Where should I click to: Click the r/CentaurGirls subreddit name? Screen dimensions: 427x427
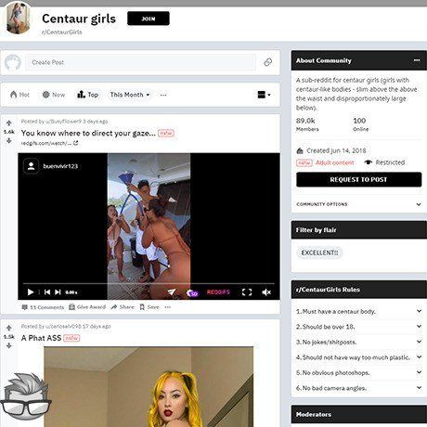(x=62, y=32)
